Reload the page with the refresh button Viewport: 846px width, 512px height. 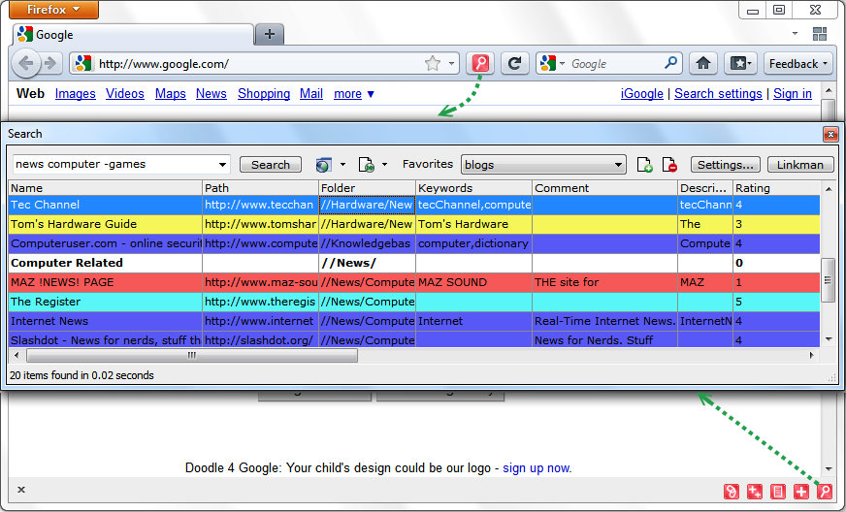[x=515, y=64]
